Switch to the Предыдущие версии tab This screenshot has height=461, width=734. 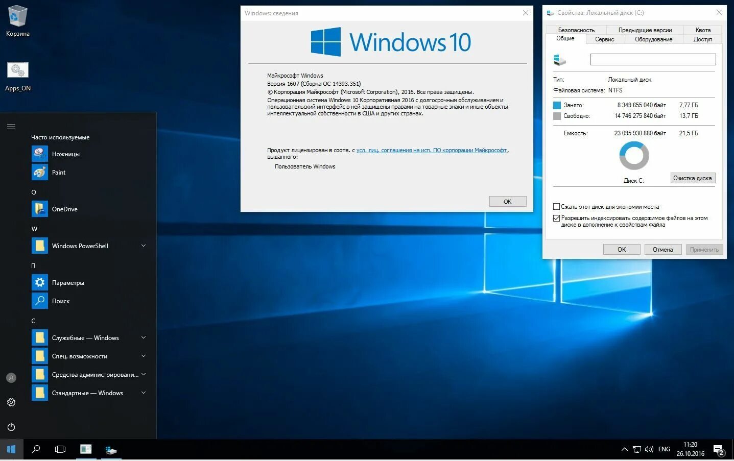[x=645, y=30]
